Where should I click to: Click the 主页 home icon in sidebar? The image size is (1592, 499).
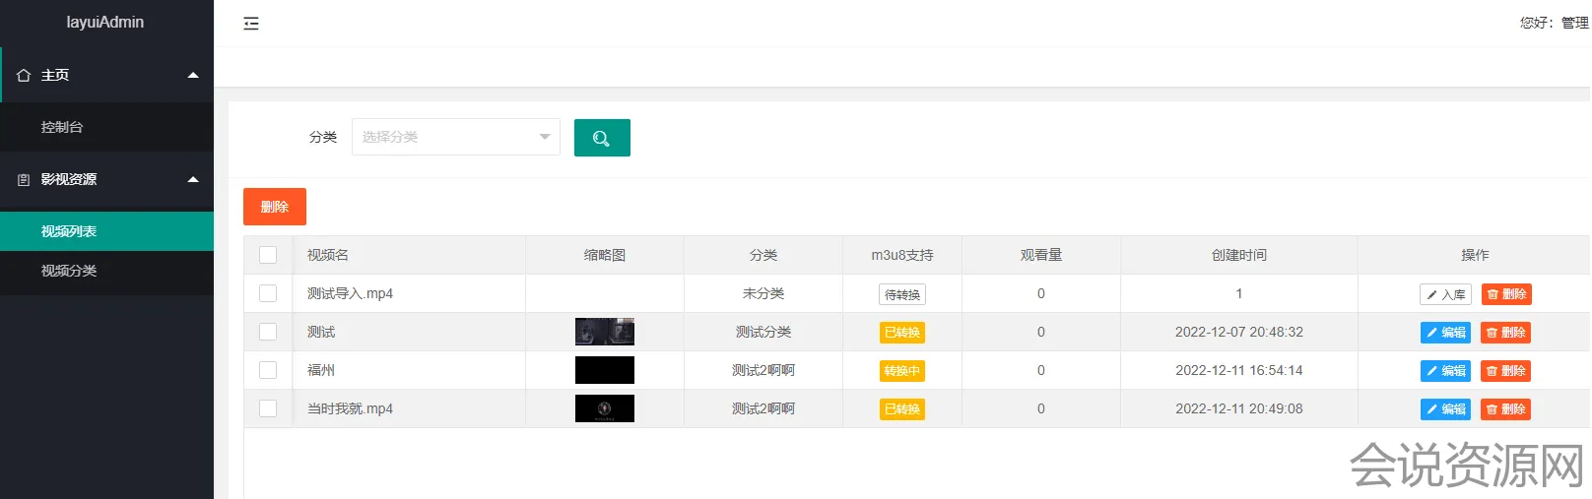pyautogui.click(x=24, y=76)
